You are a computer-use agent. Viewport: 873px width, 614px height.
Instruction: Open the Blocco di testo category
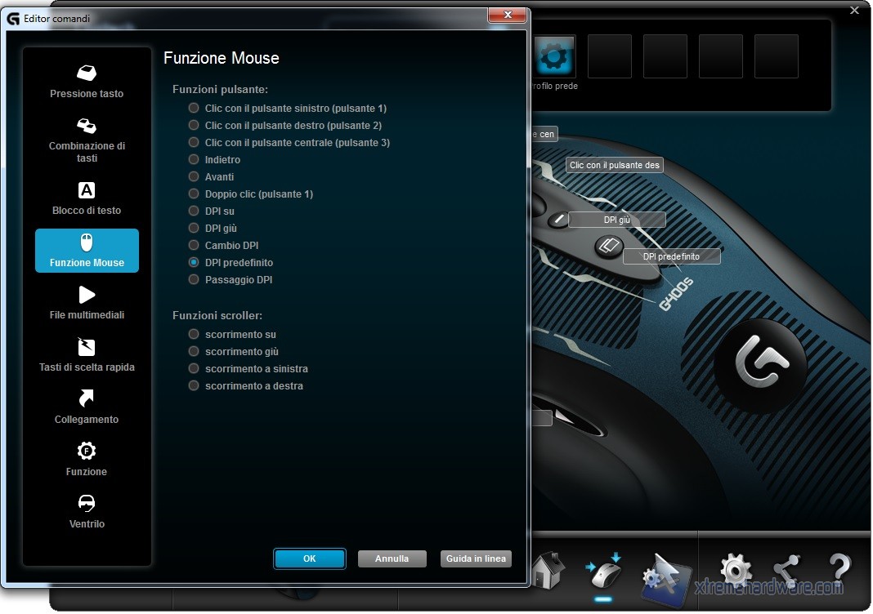87,199
